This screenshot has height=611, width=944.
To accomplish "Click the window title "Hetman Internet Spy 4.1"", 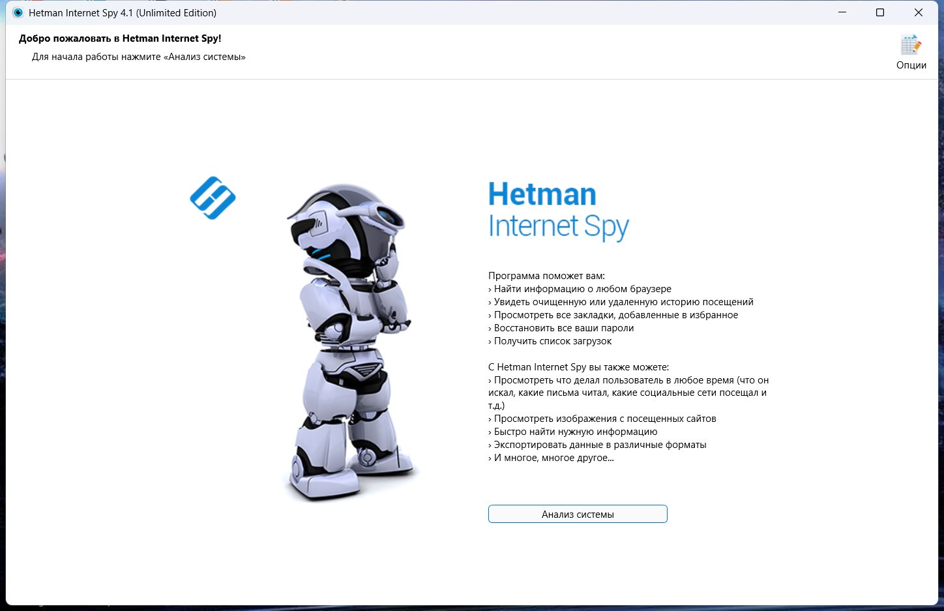I will (x=123, y=12).
